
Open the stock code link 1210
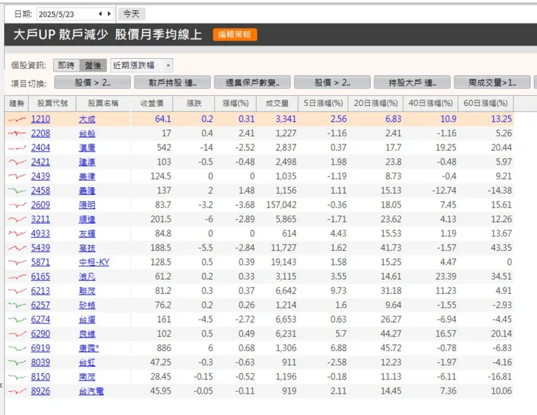(41, 119)
